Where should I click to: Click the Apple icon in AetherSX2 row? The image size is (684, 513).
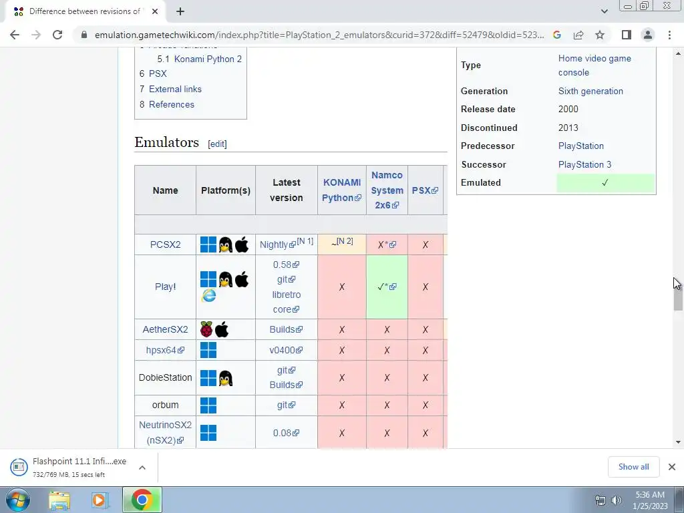[222, 329]
